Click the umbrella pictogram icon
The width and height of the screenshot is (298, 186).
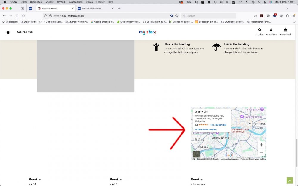216,46
